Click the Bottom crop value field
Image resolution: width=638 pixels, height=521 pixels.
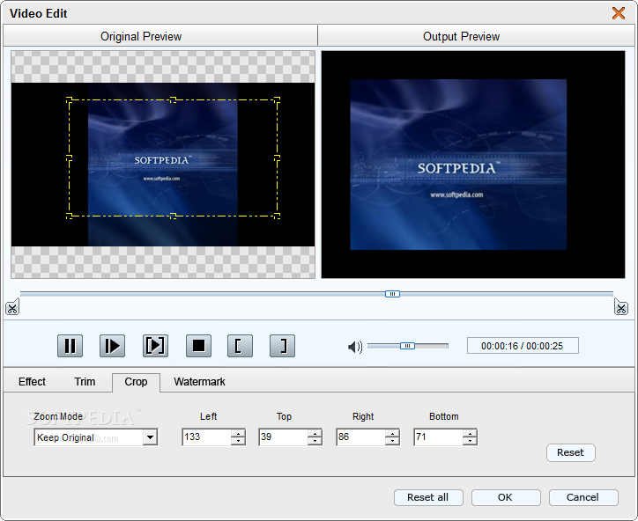point(438,437)
